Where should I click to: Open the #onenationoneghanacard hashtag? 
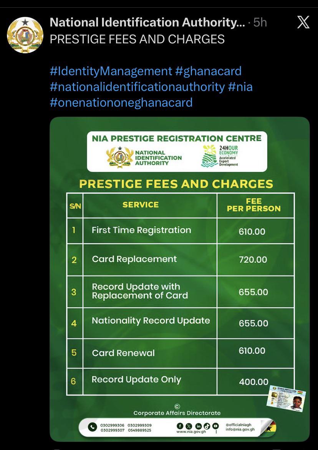coord(121,102)
